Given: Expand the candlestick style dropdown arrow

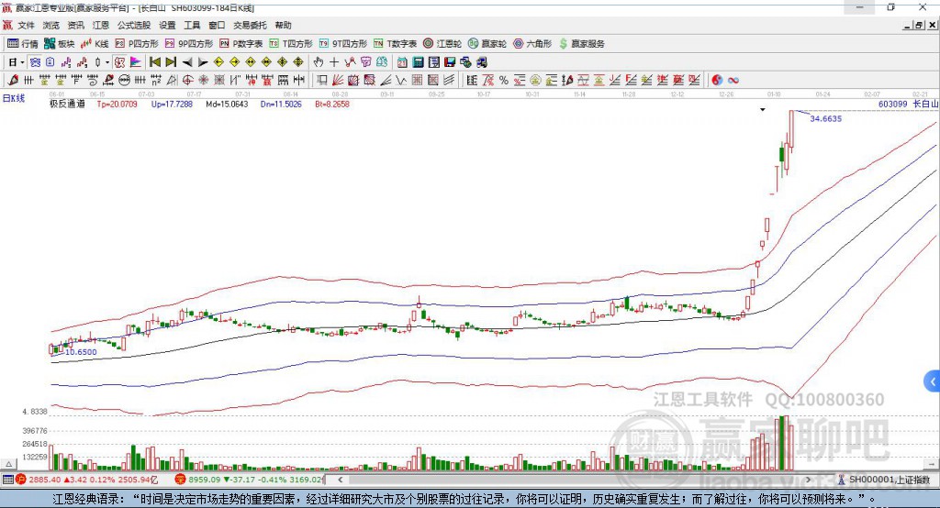Looking at the screenshot, I should [x=107, y=62].
